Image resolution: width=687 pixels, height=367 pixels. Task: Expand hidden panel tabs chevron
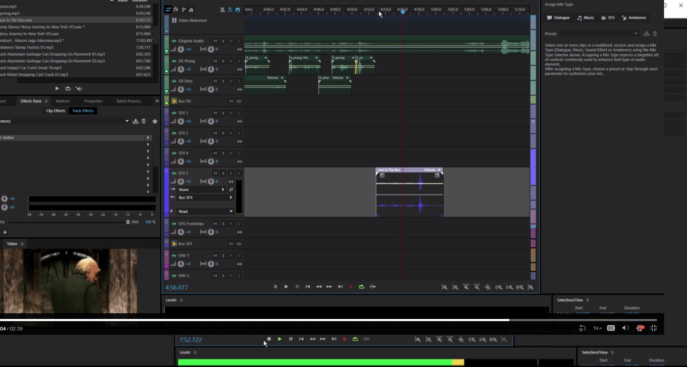tap(157, 101)
